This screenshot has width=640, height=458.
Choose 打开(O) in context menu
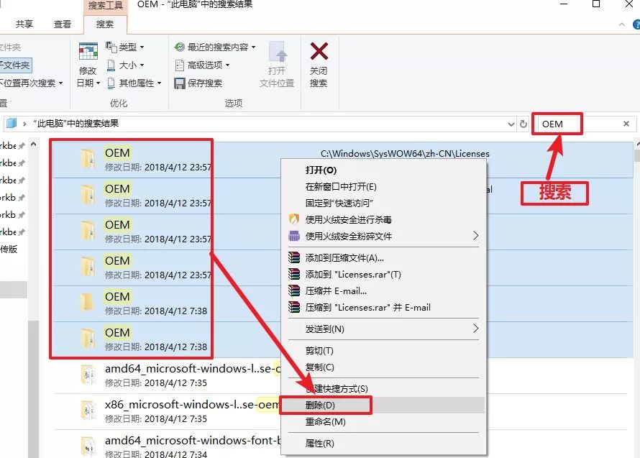tap(384, 170)
